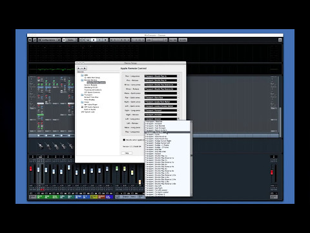Click the orange fader in MixConsole
310x233 pixels.
[139, 182]
